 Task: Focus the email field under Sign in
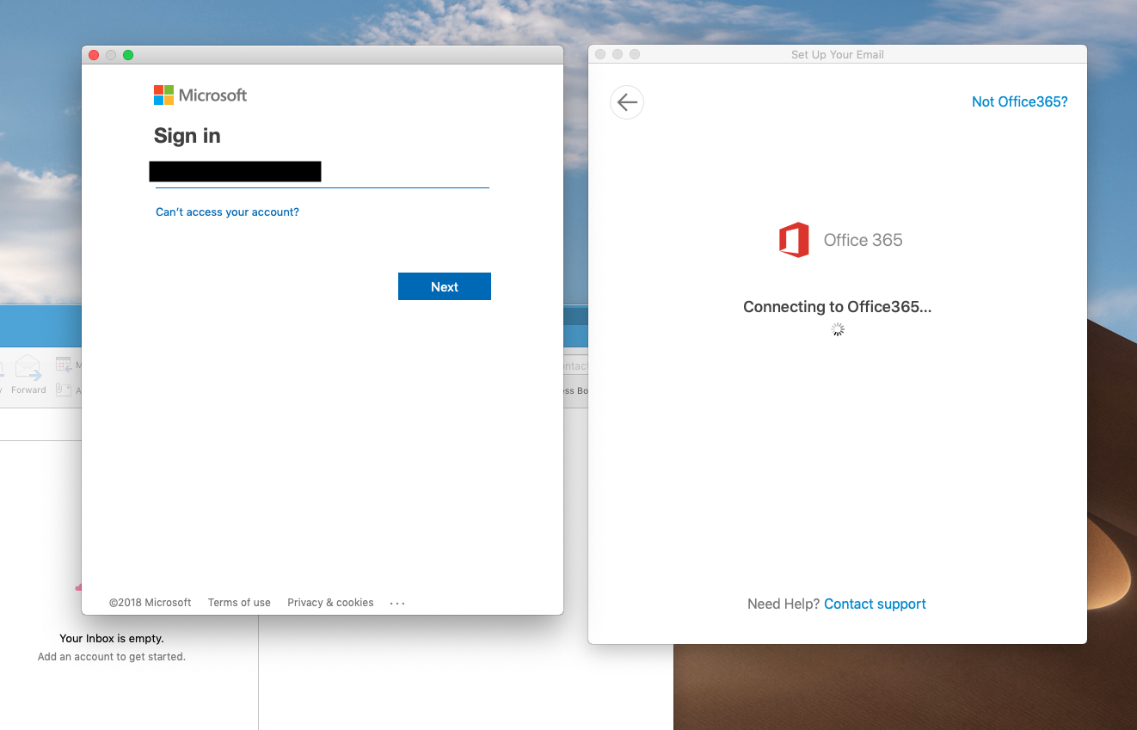pos(323,173)
